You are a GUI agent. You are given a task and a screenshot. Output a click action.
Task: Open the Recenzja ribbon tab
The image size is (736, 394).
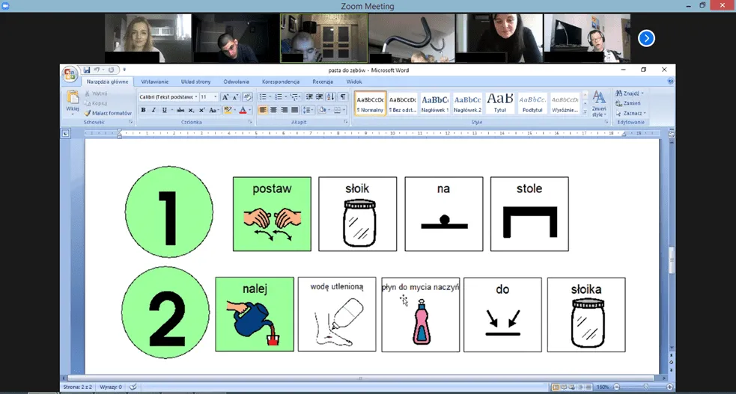pyautogui.click(x=323, y=81)
